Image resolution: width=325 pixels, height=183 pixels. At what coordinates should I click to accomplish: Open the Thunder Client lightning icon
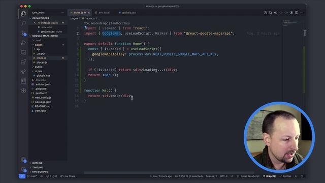23,90
